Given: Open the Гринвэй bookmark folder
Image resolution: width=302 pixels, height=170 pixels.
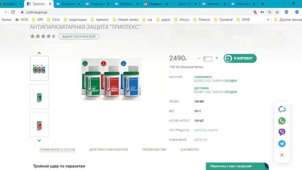Looking at the screenshot, I should pyautogui.click(x=223, y=19).
